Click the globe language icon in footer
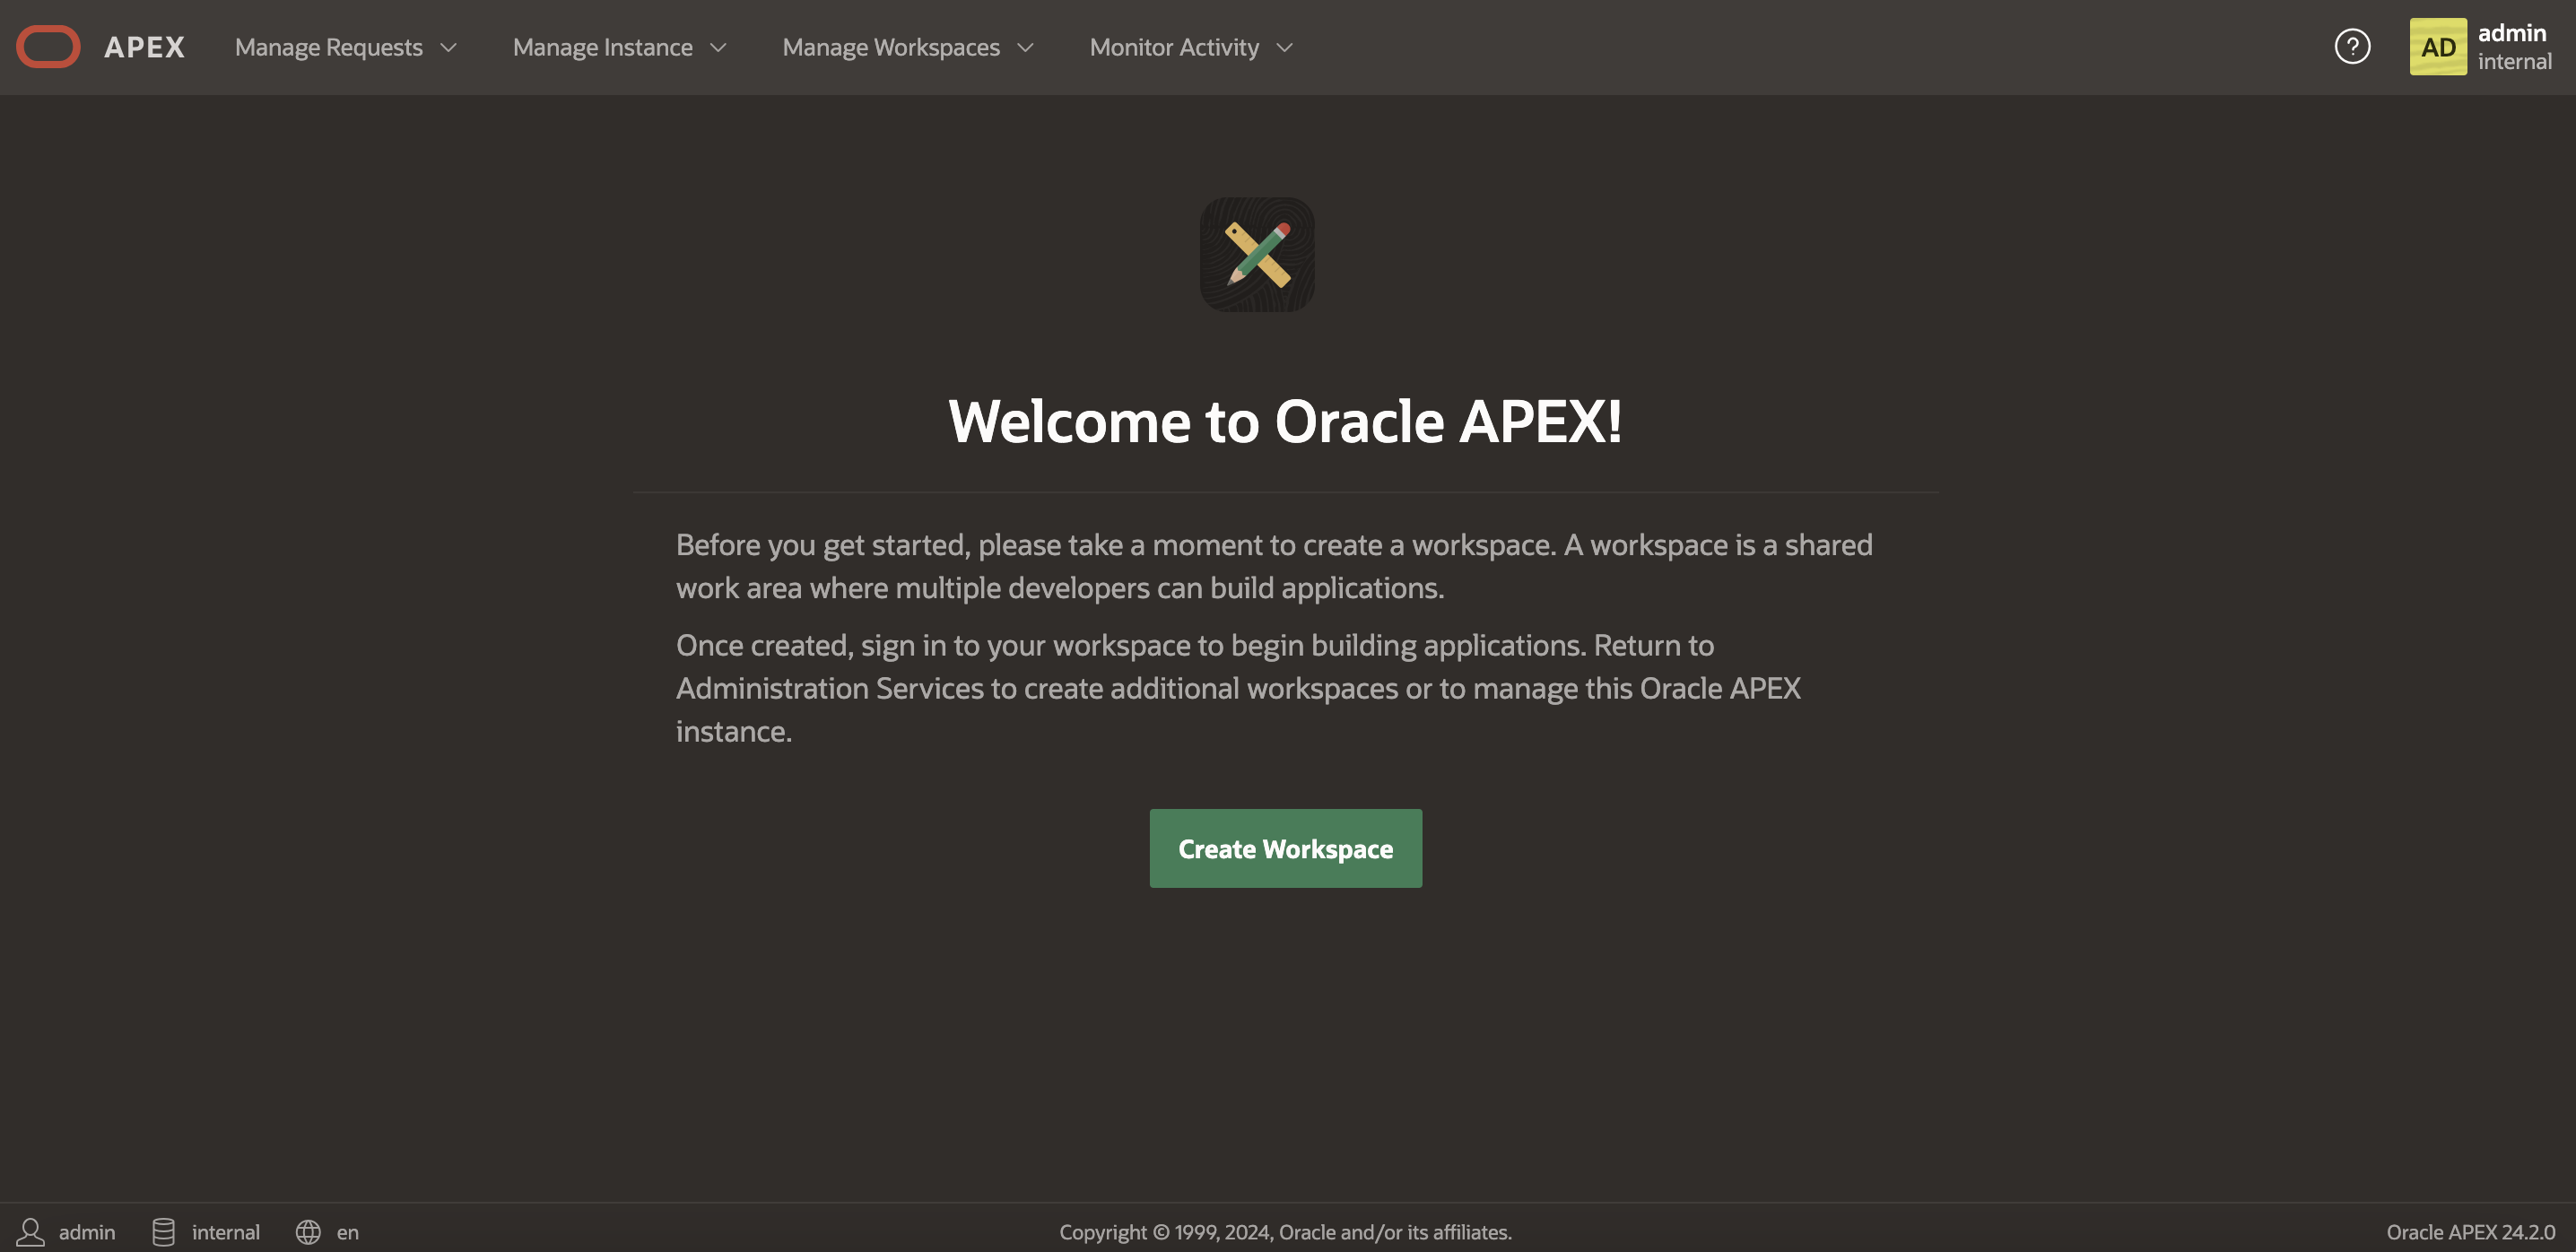The height and width of the screenshot is (1252, 2576). pyautogui.click(x=308, y=1231)
